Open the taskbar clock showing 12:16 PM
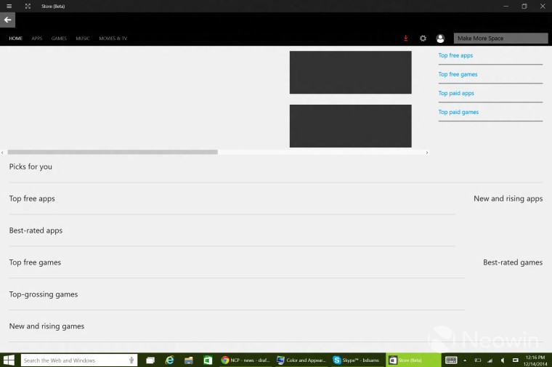 click(535, 360)
